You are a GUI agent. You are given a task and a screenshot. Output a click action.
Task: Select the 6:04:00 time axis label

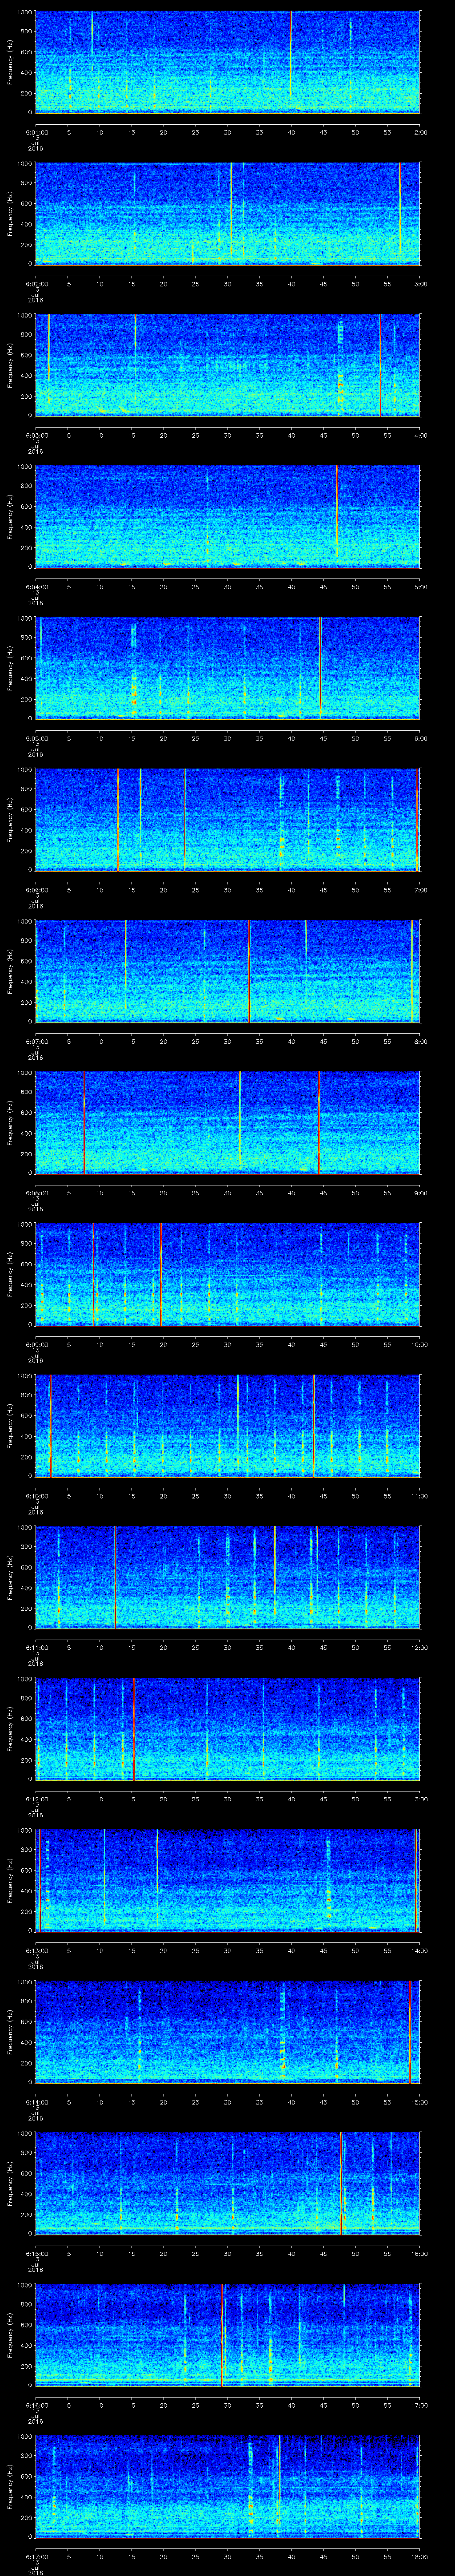click(x=36, y=586)
